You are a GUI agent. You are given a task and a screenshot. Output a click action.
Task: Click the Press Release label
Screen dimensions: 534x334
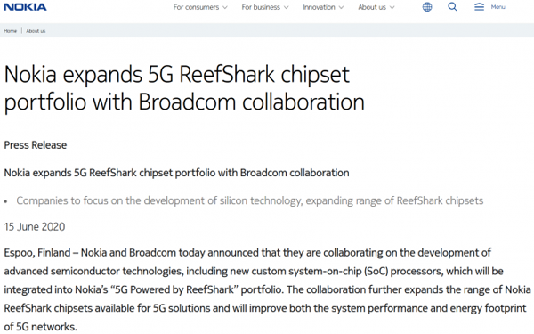pyautogui.click(x=36, y=145)
